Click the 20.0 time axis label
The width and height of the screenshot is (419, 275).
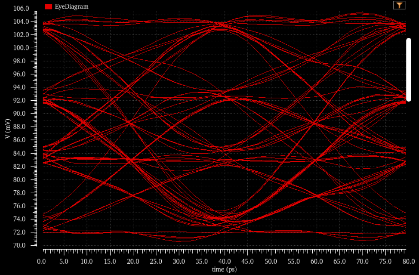[133, 261]
